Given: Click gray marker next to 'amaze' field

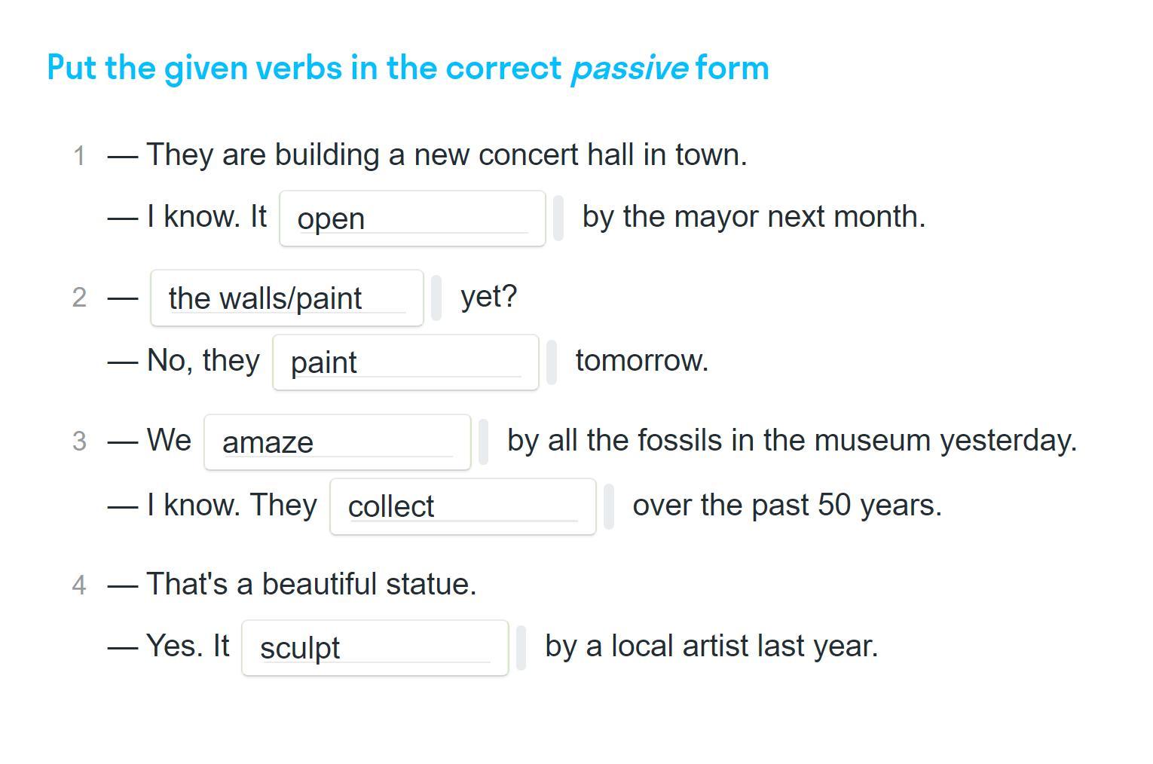Looking at the screenshot, I should coord(484,442).
